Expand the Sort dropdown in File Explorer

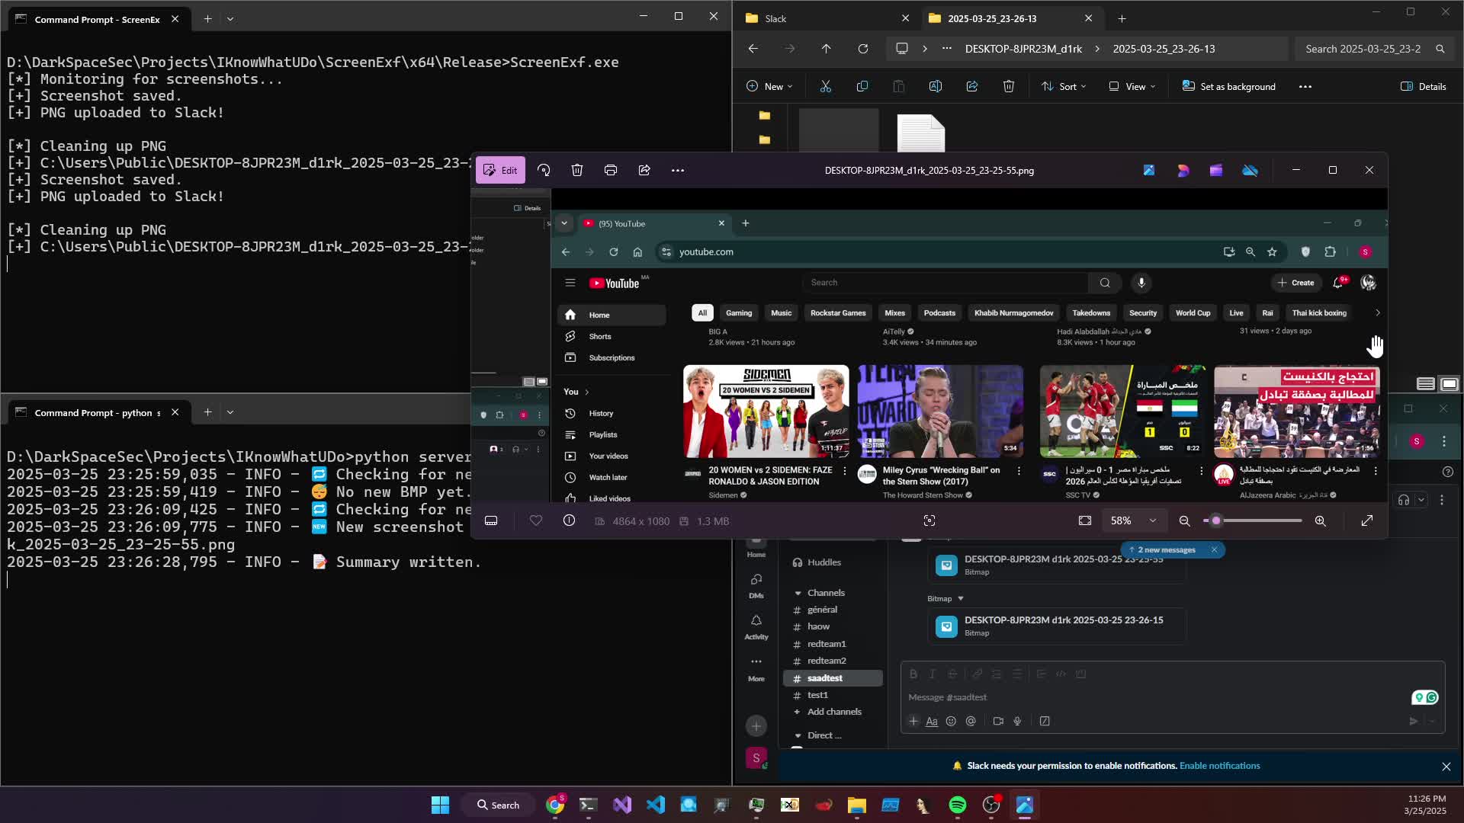[1064, 86]
